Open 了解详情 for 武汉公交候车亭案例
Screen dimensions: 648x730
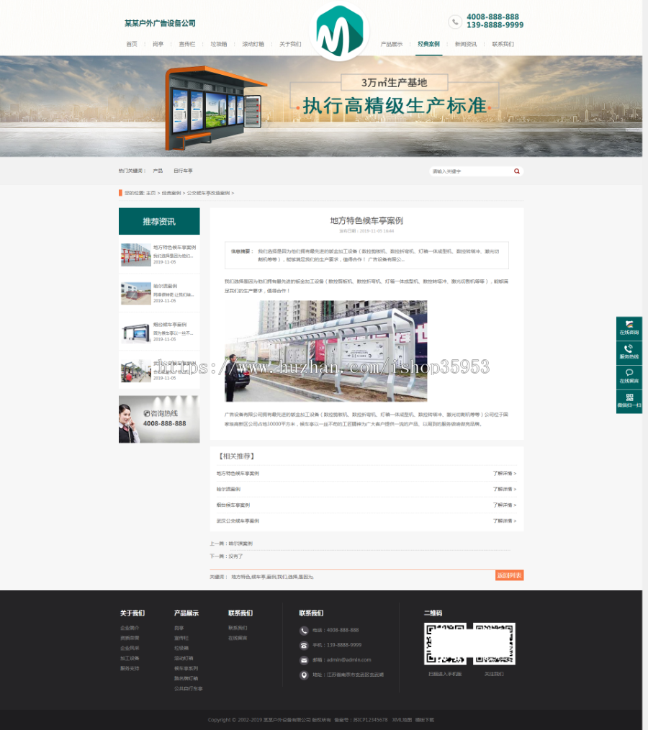click(x=504, y=521)
